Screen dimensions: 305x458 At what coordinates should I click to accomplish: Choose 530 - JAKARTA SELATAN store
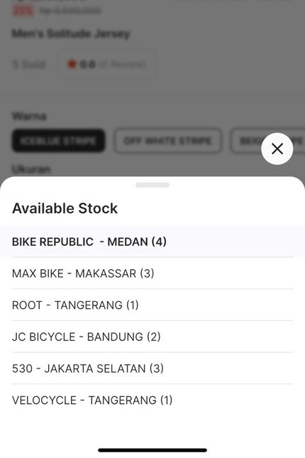[x=152, y=369]
